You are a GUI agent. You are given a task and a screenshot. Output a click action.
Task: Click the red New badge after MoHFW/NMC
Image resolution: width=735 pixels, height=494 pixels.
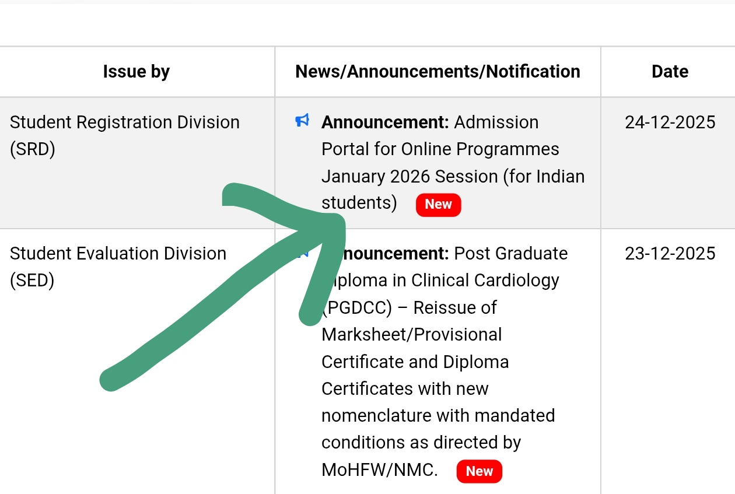[x=479, y=471]
